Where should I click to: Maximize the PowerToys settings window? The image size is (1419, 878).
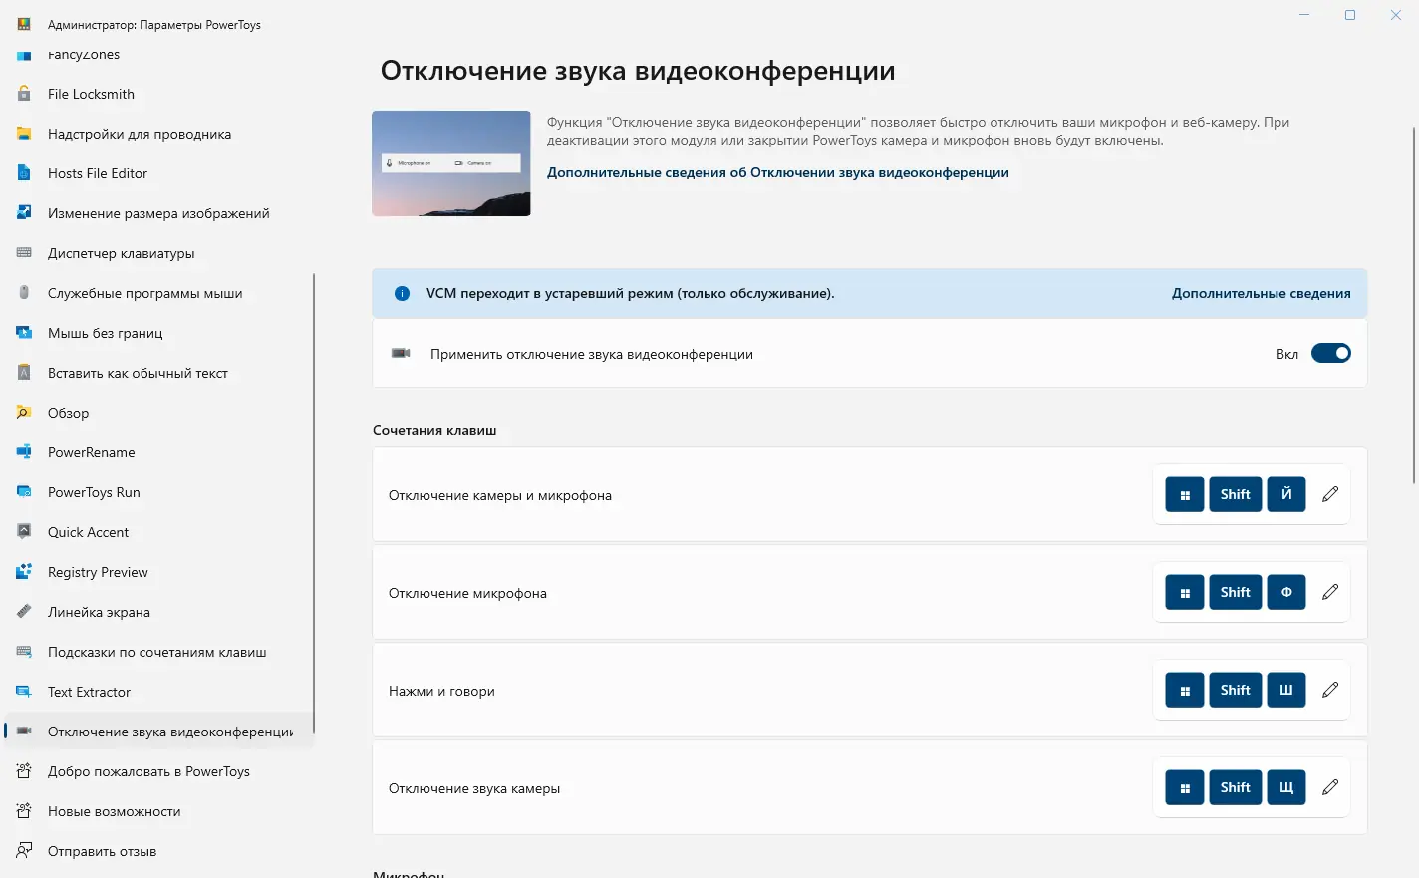(x=1350, y=15)
